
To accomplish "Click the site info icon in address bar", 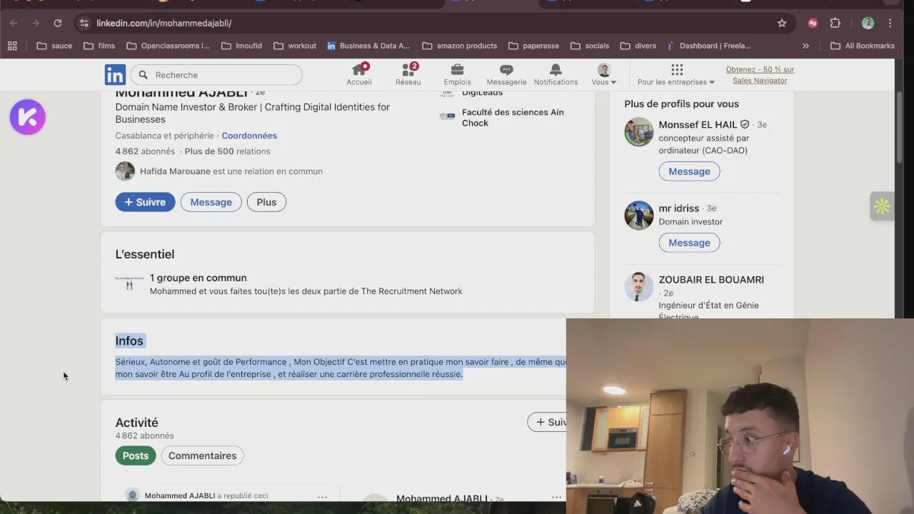I will pos(84,23).
